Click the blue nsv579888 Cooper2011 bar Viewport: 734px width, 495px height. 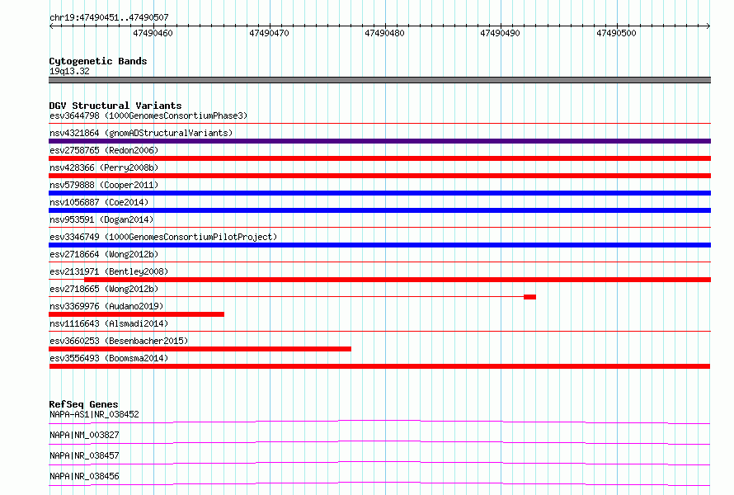coord(379,193)
